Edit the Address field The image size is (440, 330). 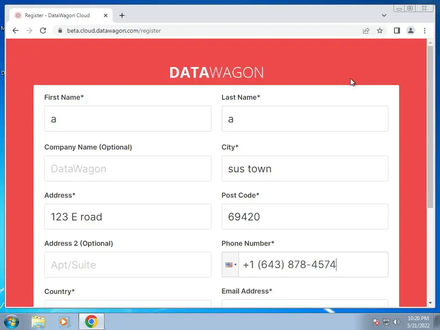(x=128, y=217)
